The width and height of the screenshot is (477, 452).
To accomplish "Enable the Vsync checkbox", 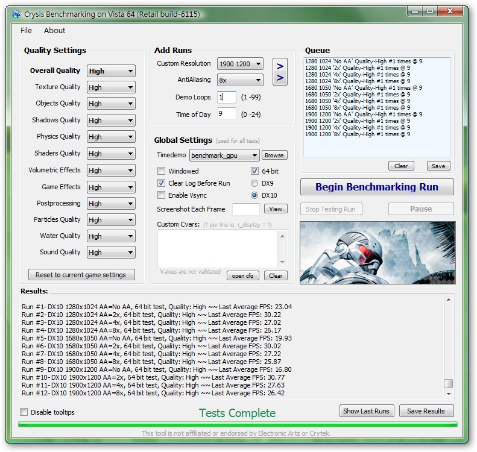I will click(x=161, y=195).
